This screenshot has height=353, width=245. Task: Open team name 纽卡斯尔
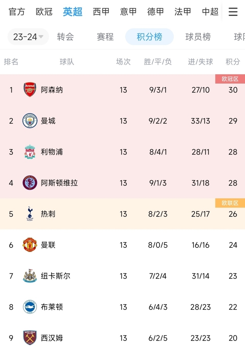55,276
